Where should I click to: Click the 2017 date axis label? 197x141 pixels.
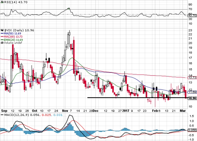point(126,111)
